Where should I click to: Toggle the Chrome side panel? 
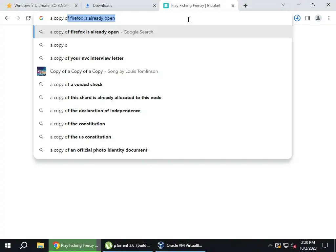coord(308,18)
